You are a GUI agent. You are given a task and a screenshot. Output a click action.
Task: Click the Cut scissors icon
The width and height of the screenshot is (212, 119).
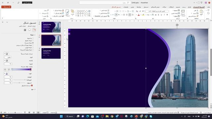197,11
